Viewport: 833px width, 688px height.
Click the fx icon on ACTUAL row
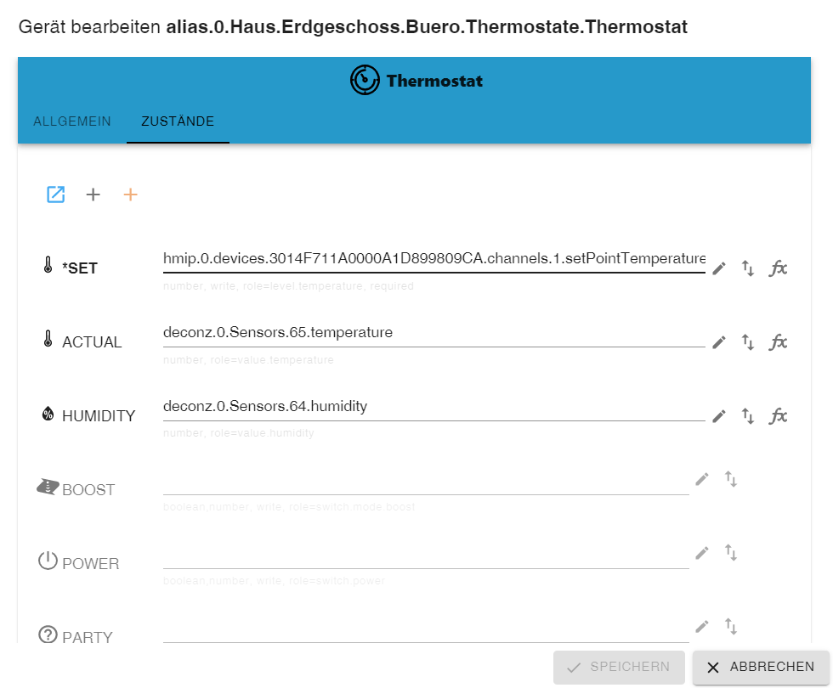(x=779, y=341)
